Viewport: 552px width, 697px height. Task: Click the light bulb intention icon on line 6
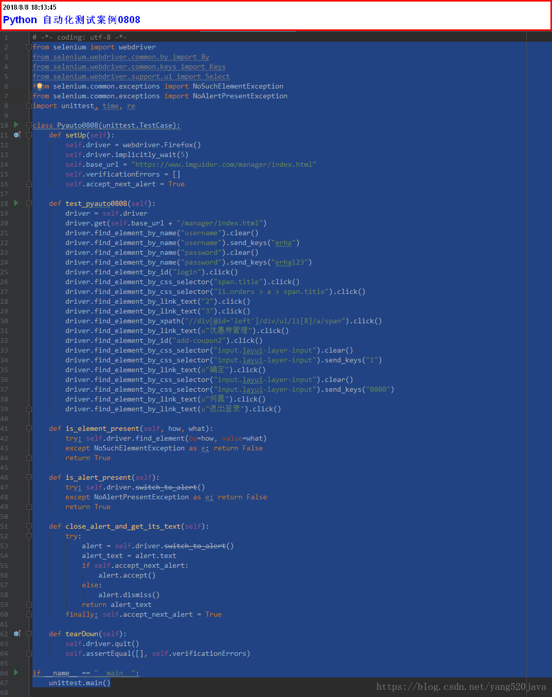(39, 86)
